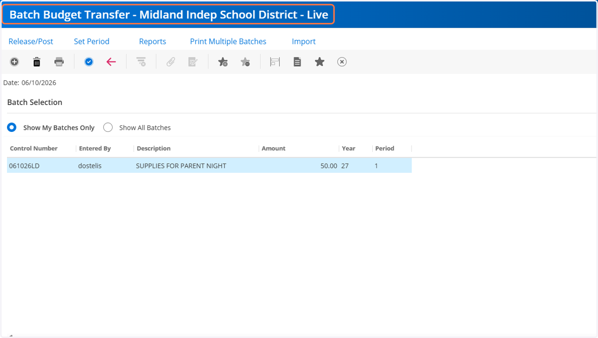598x338 pixels.
Task: Click 'SUPPLIES FOR PARENT NIGHT' description cell
Action: [181, 166]
